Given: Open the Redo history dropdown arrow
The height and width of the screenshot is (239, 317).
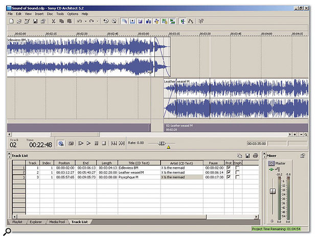Looking at the screenshot, I should click(x=97, y=21).
